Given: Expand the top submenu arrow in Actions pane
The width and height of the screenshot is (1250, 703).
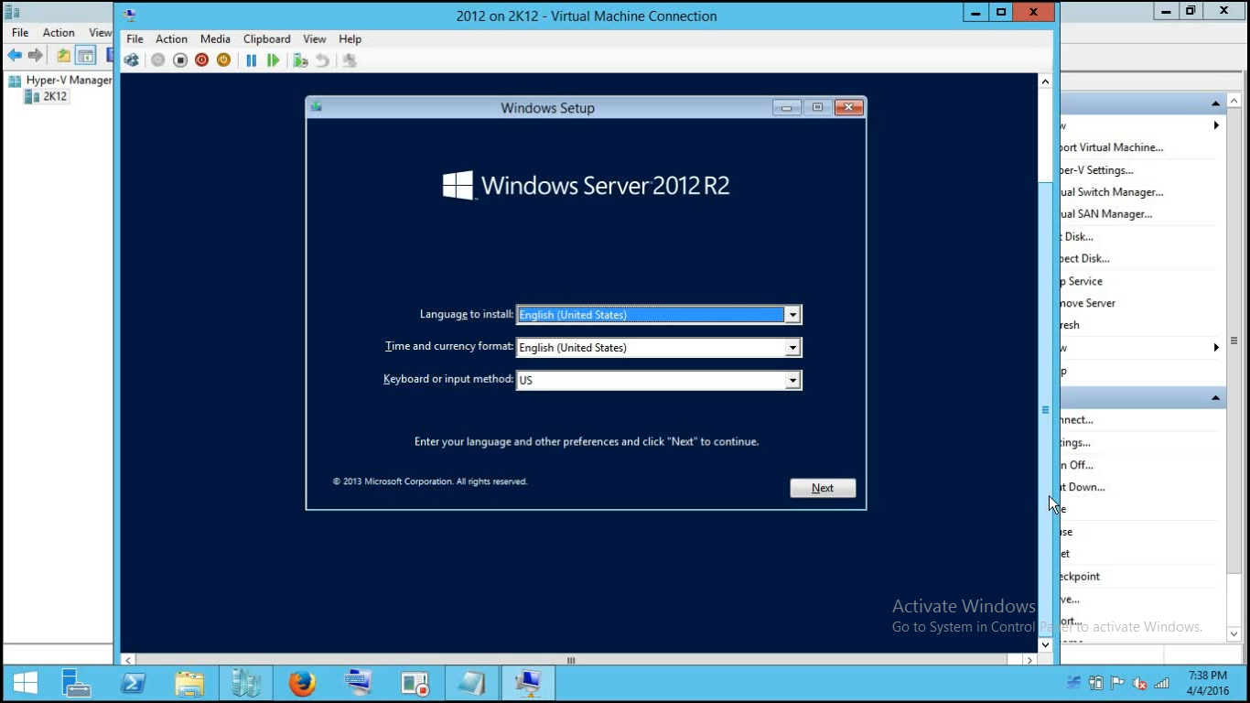Looking at the screenshot, I should point(1216,125).
